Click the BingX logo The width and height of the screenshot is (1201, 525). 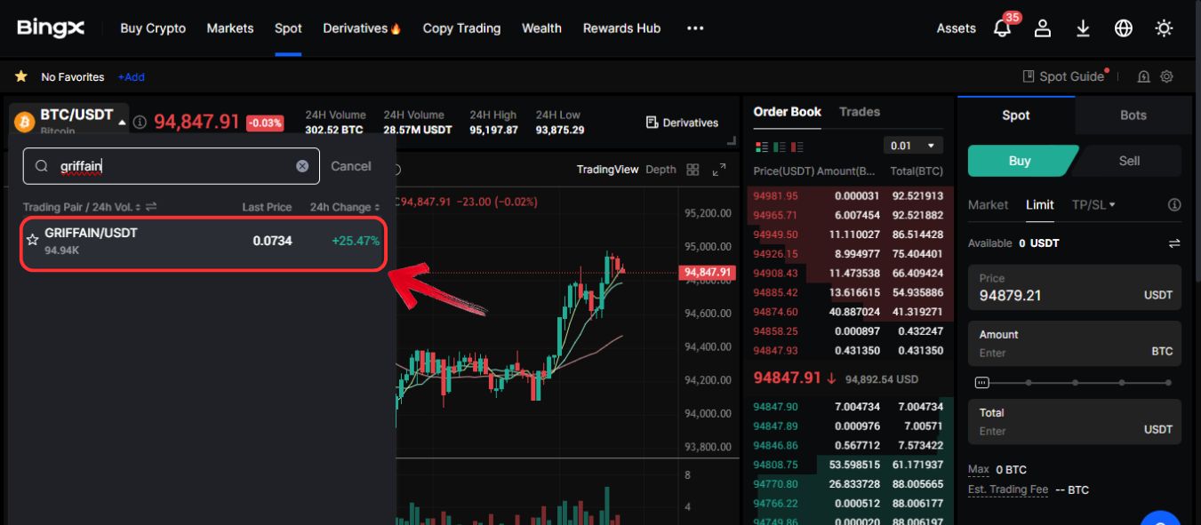(51, 28)
